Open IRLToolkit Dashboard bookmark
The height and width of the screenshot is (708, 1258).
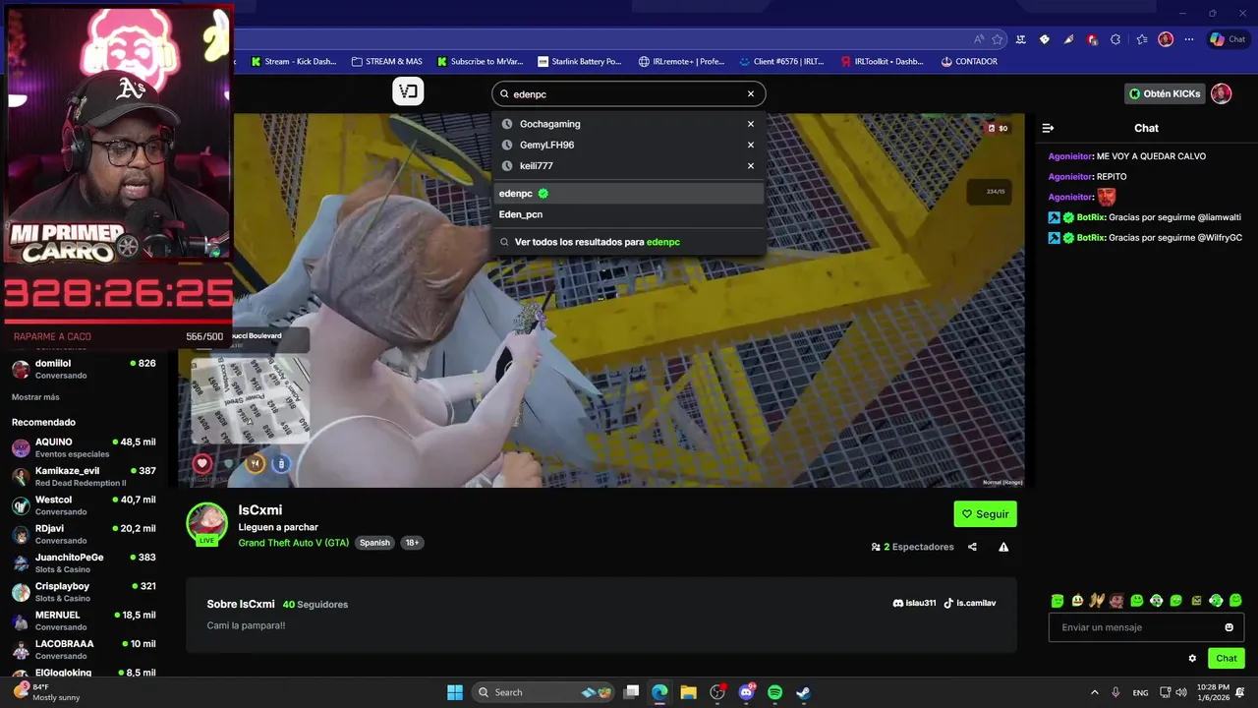pyautogui.click(x=883, y=61)
